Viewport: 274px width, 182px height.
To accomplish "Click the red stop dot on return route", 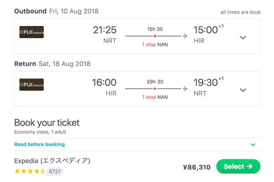I will click(155, 89).
